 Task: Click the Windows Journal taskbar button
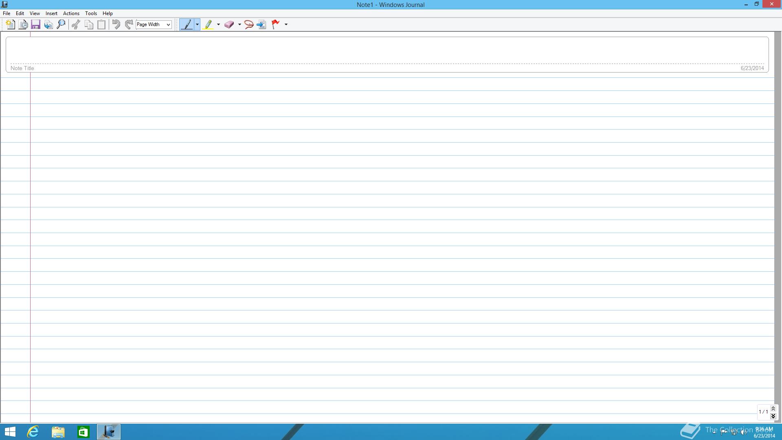pos(109,432)
